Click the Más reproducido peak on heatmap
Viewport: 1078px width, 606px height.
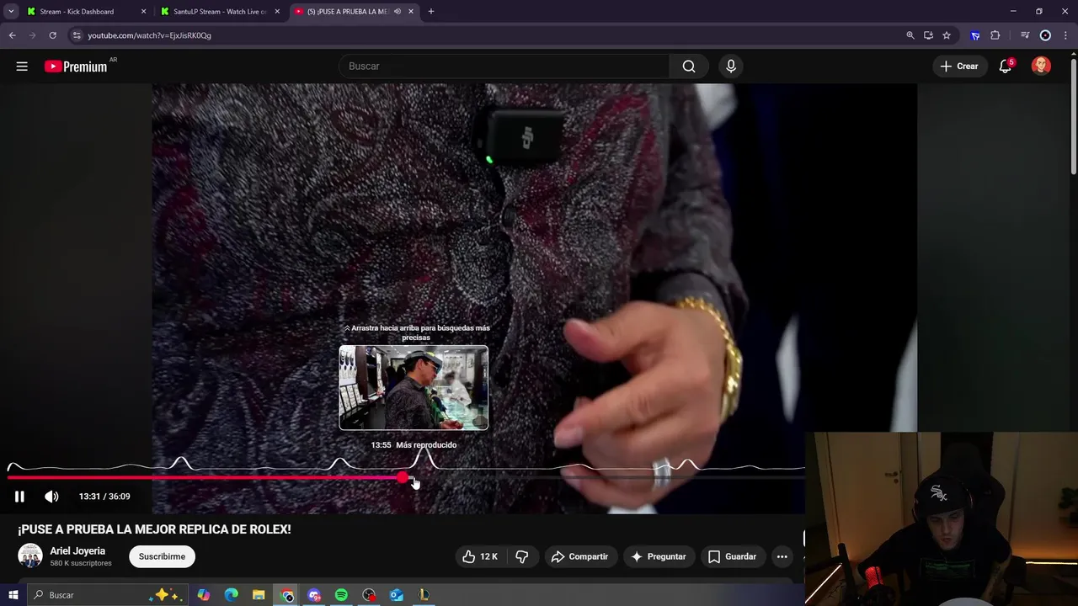(x=424, y=459)
